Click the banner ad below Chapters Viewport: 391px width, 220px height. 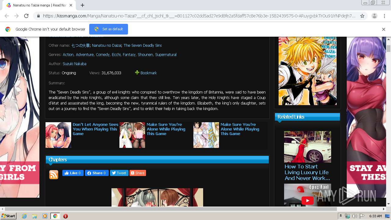(157, 197)
